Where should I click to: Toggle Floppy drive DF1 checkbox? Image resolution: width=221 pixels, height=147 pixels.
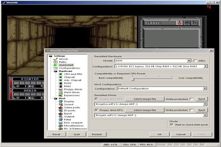pyautogui.click(x=96, y=110)
